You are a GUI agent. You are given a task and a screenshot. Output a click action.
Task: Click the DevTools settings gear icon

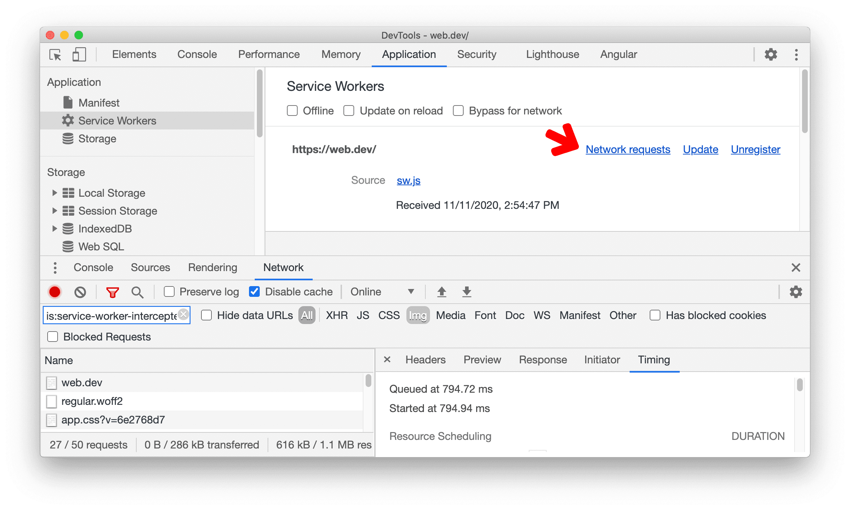pyautogui.click(x=771, y=55)
